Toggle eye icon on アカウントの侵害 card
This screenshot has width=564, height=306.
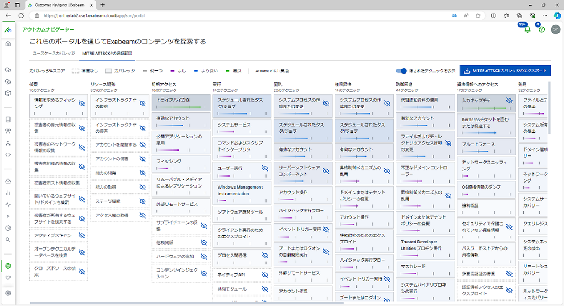tap(143, 159)
